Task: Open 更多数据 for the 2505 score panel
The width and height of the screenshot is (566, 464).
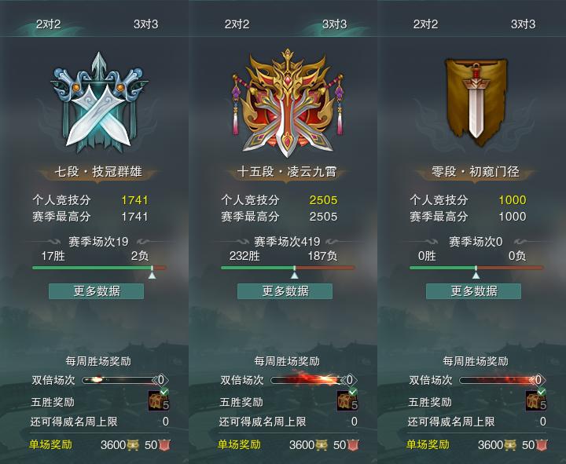Action: (x=285, y=291)
